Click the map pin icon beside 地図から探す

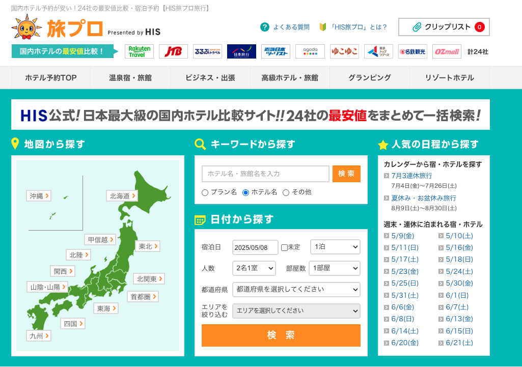pyautogui.click(x=15, y=144)
